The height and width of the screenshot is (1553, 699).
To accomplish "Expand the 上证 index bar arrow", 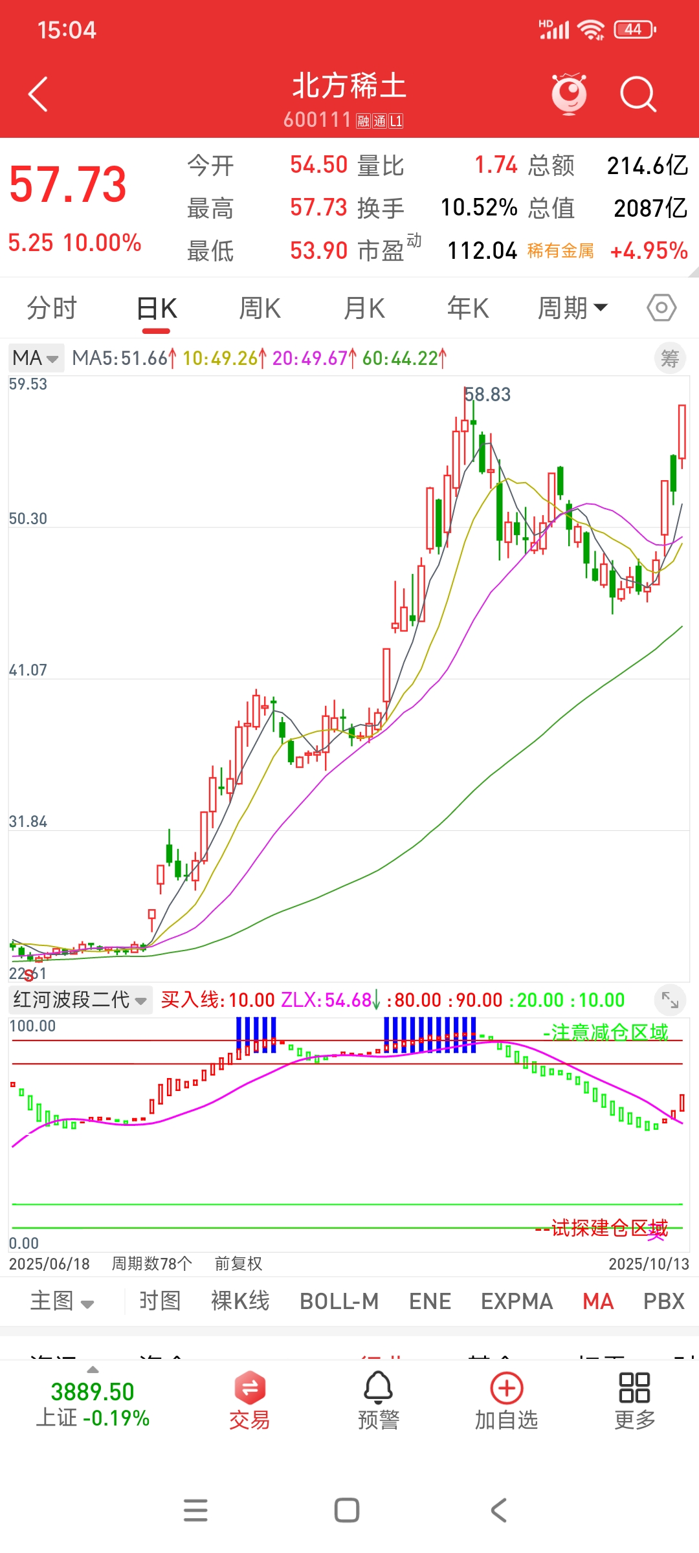I will coord(93,1370).
